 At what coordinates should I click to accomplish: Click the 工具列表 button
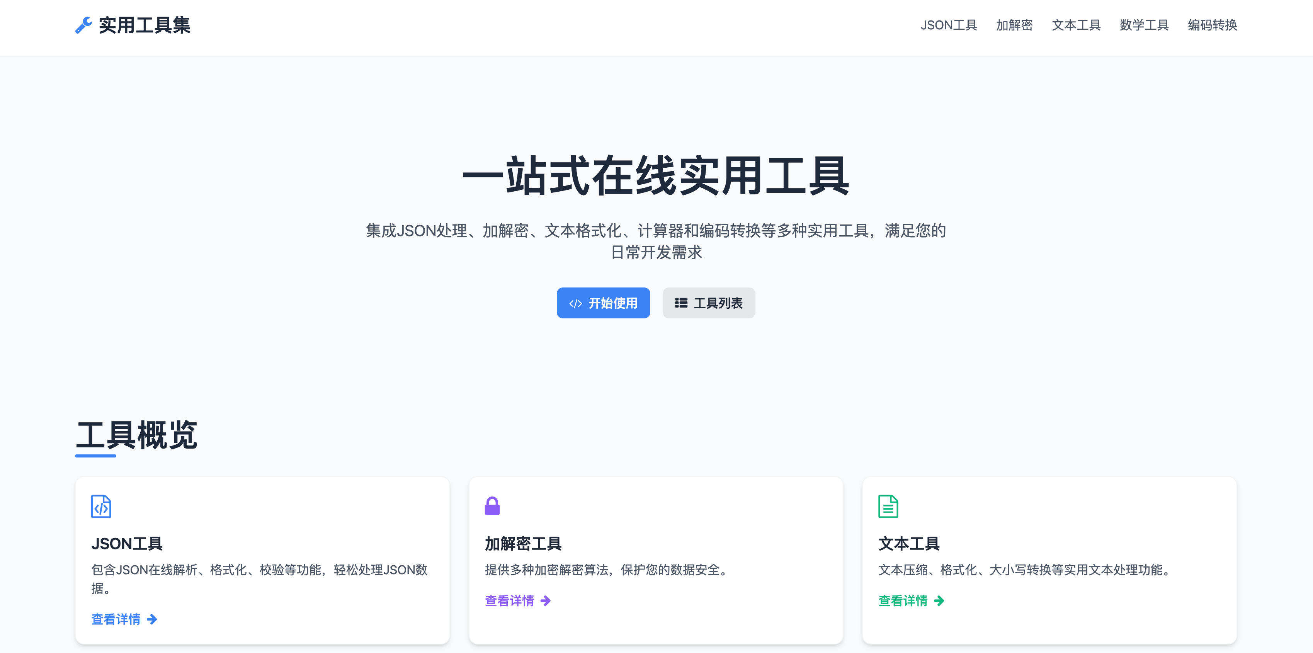(709, 302)
